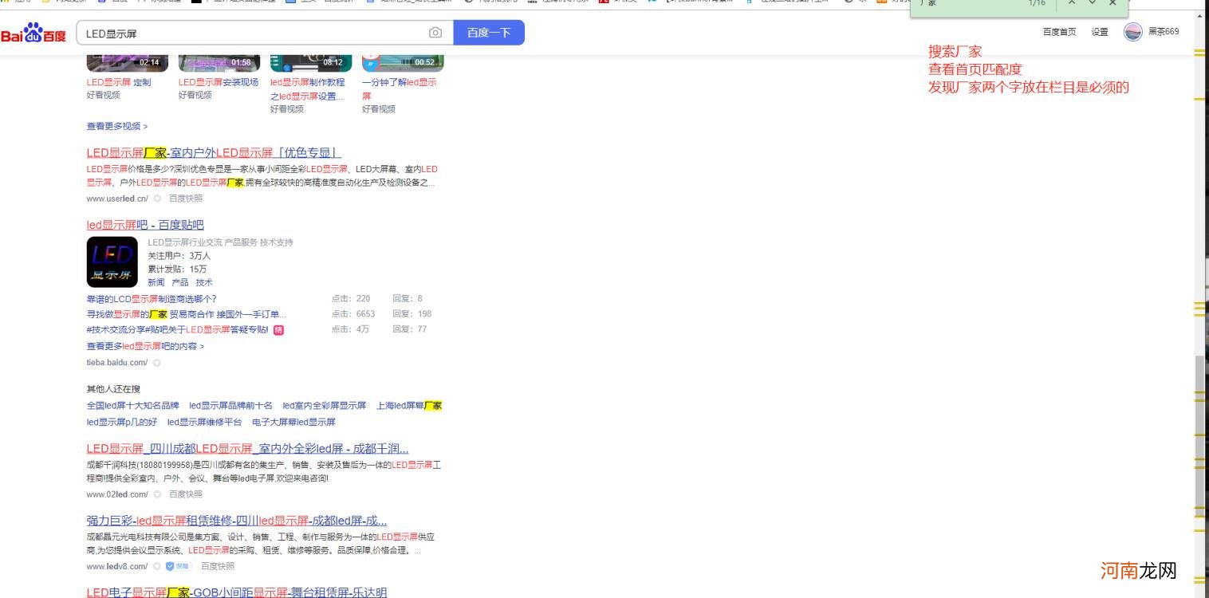1209x598 pixels.
Task: Open post 靠谱的LCD显示屏制造商选哪个?
Action: (152, 299)
